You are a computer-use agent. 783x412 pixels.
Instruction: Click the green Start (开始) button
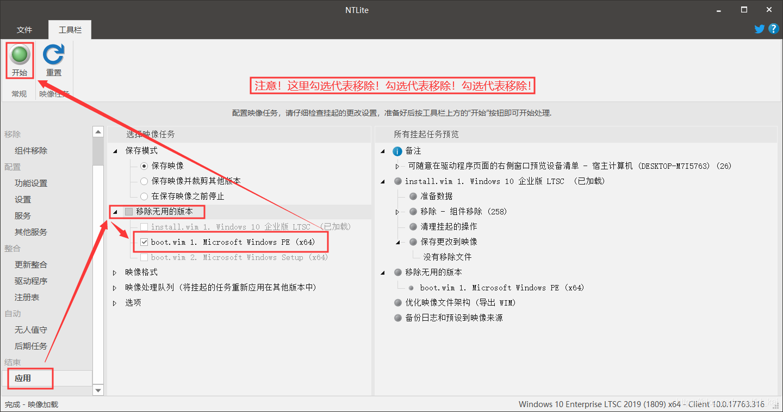20,61
